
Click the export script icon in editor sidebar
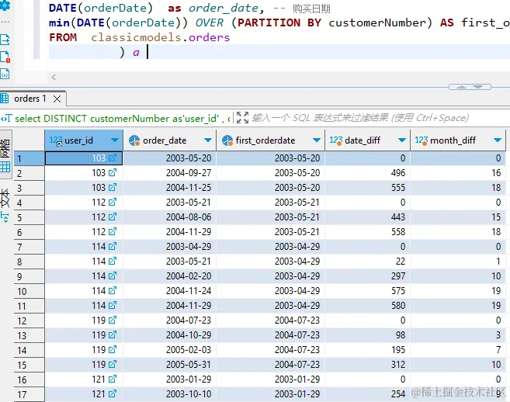coord(5,40)
